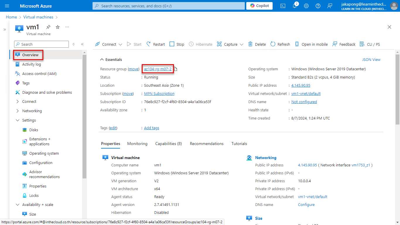Open the JSON View link
Viewport: 400px width, 225px height.
click(x=371, y=59)
